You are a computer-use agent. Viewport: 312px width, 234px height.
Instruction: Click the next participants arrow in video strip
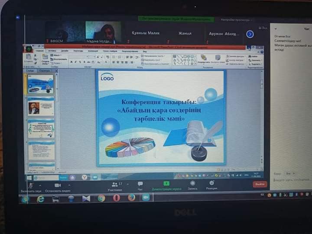coord(250,34)
